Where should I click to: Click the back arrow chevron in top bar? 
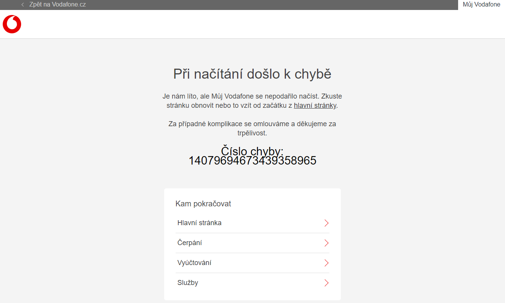pyautogui.click(x=23, y=5)
